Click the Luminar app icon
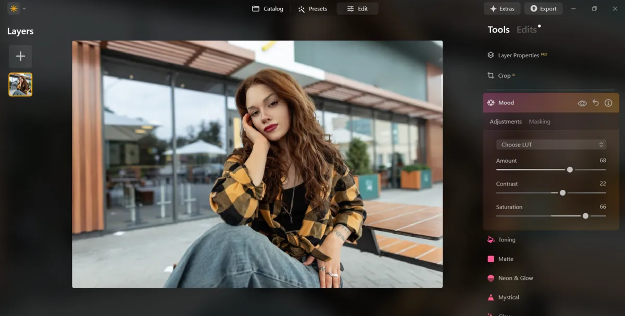Image resolution: width=625 pixels, height=316 pixels. tap(12, 8)
